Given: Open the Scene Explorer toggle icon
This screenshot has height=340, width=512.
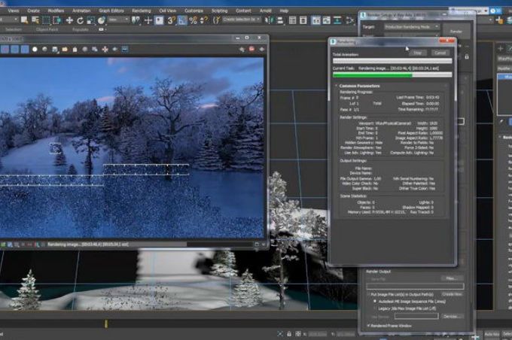Looking at the screenshot, I should (293, 20).
